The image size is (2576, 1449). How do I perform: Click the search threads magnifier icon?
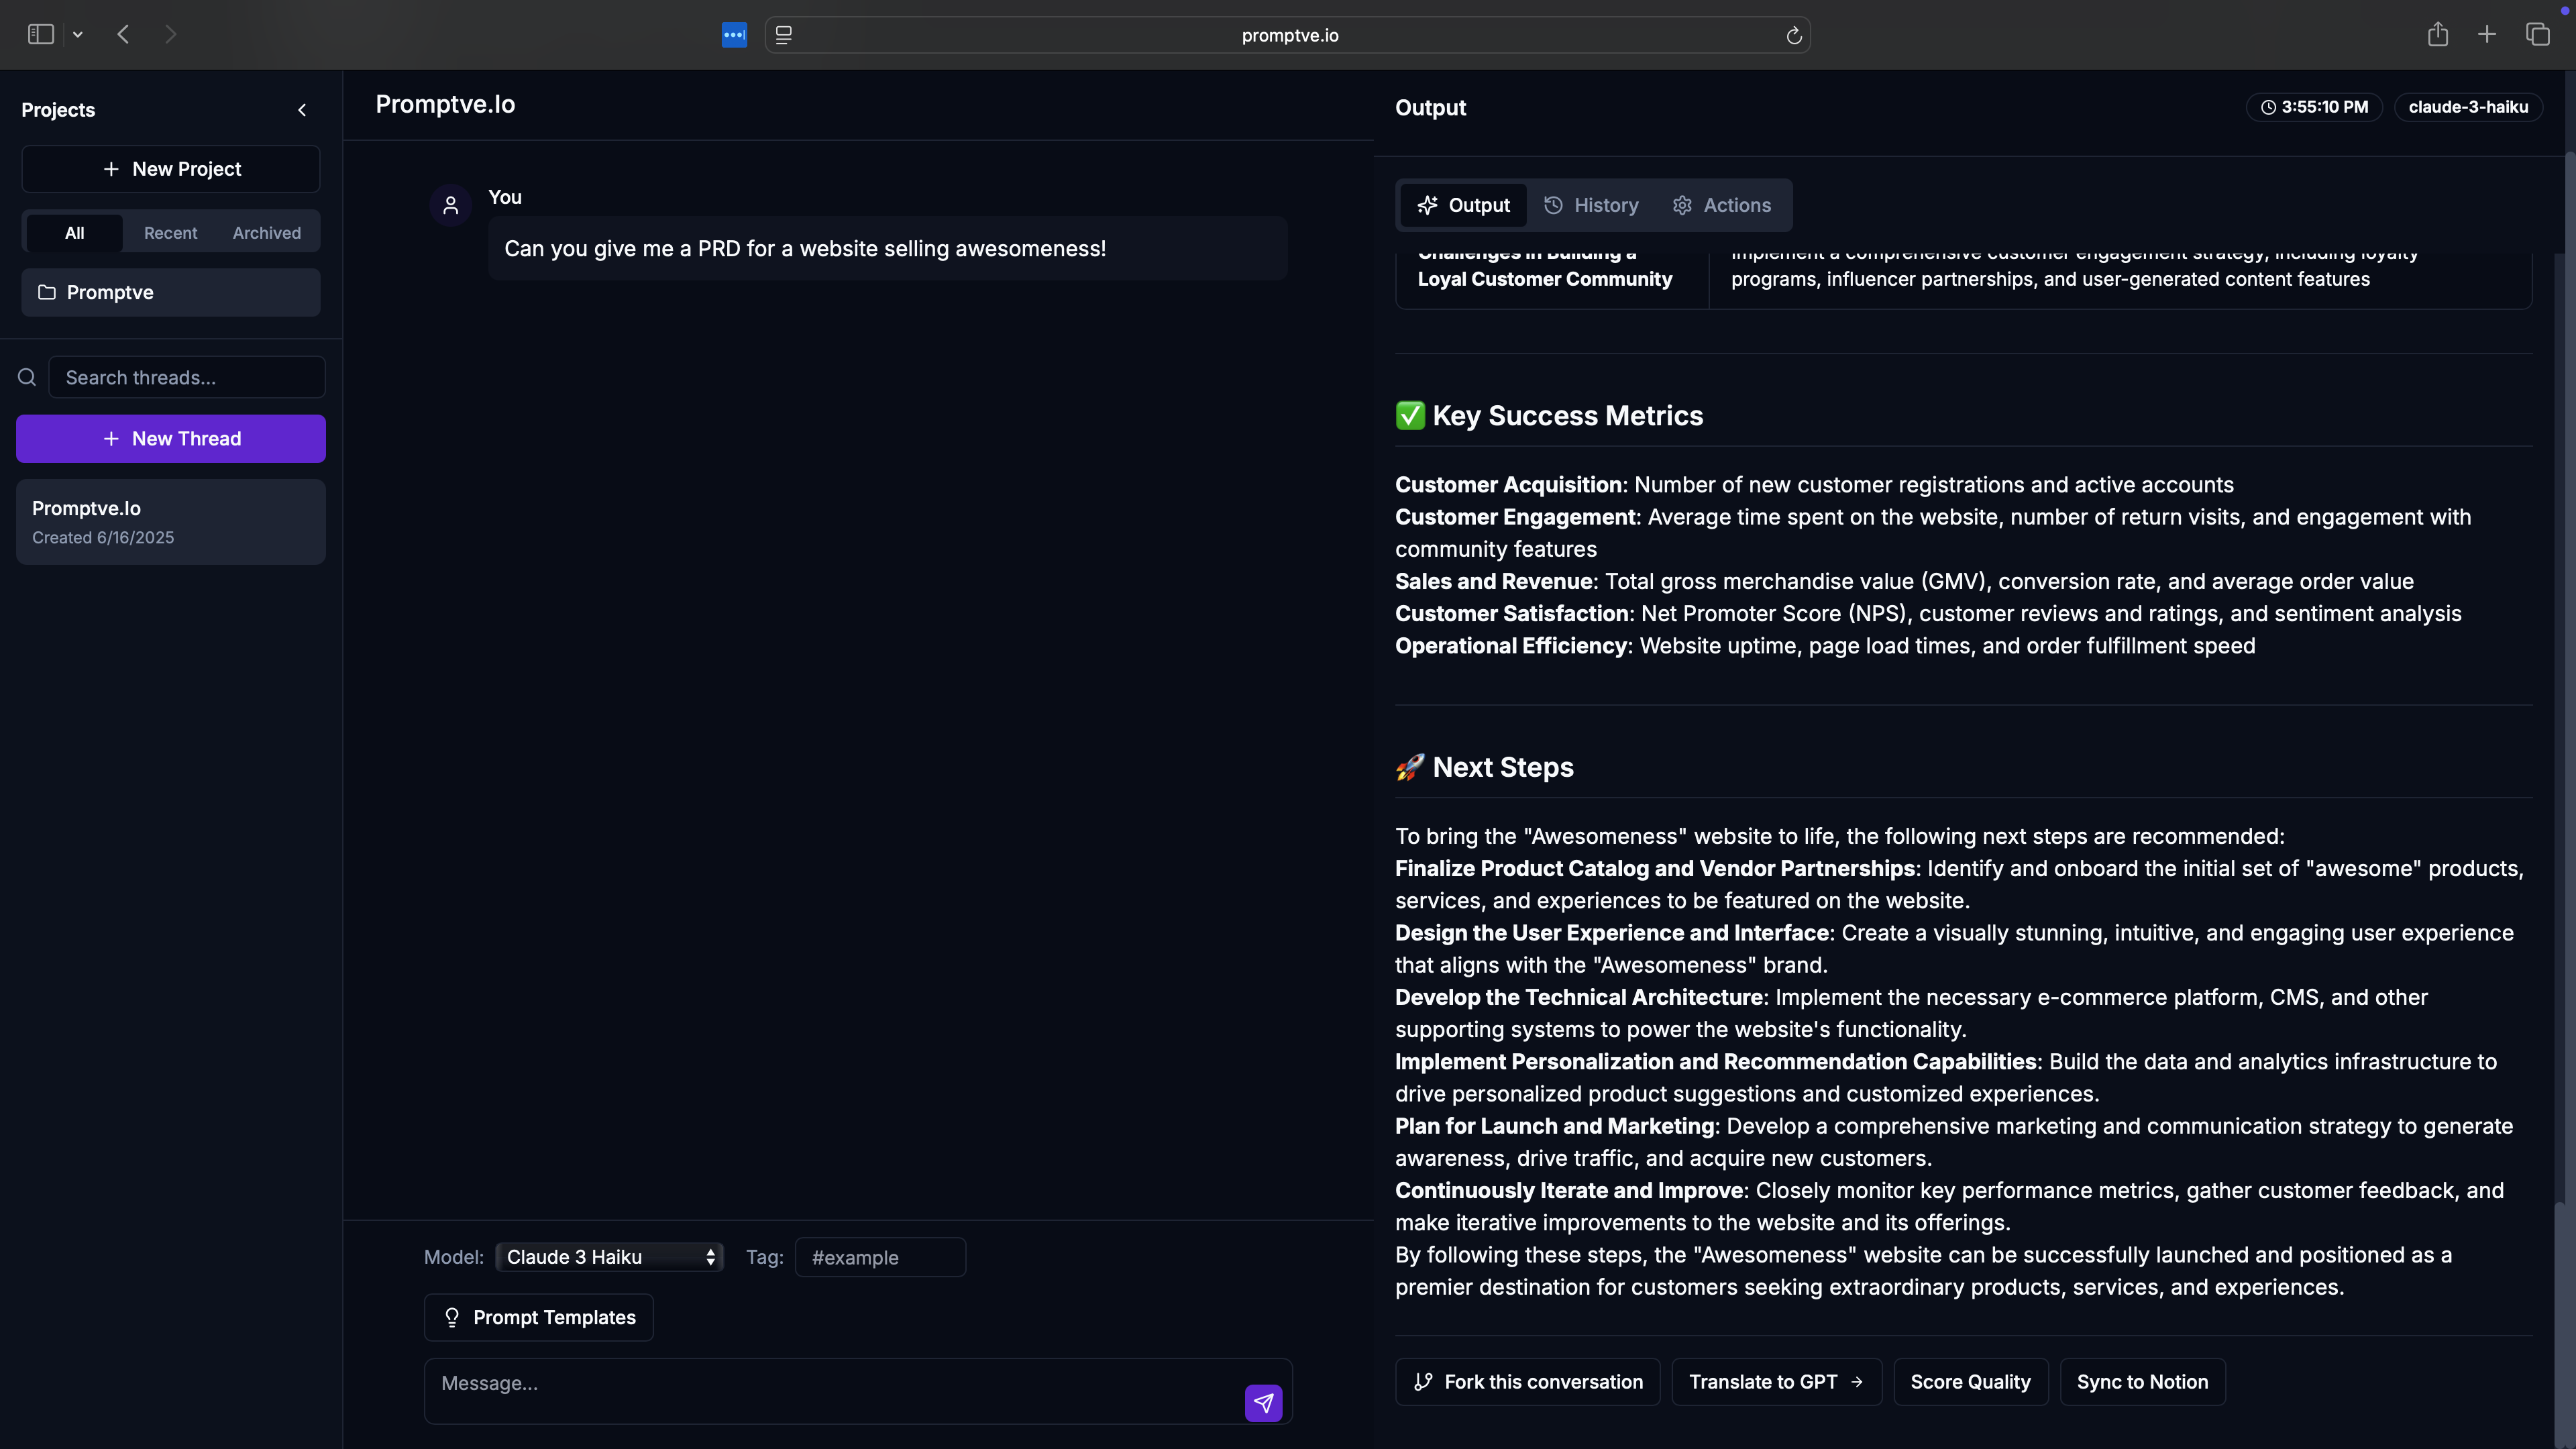coord(27,377)
